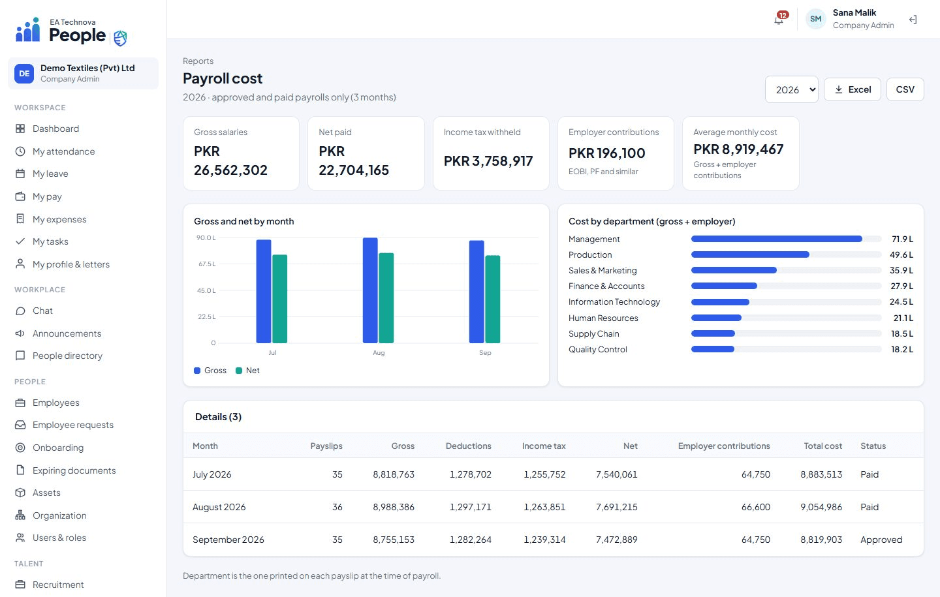Click the shield badge beside People
The width and height of the screenshot is (940, 597).
[x=120, y=38]
